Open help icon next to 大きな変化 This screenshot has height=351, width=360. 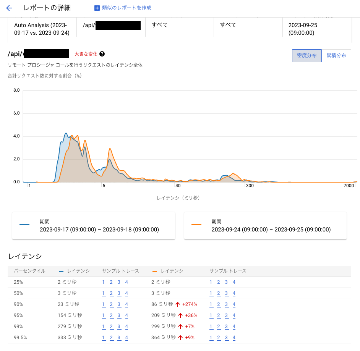coord(102,54)
